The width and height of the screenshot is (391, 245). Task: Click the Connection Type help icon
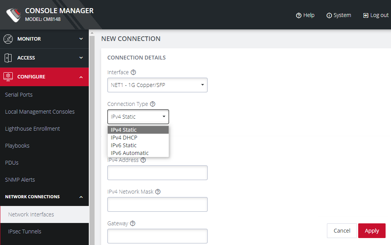[x=153, y=104]
